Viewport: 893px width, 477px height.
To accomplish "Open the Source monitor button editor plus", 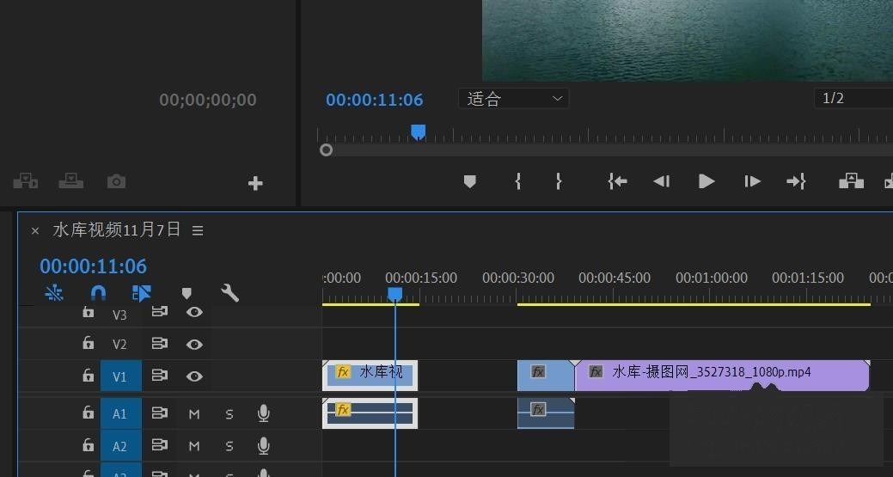I will pos(255,183).
